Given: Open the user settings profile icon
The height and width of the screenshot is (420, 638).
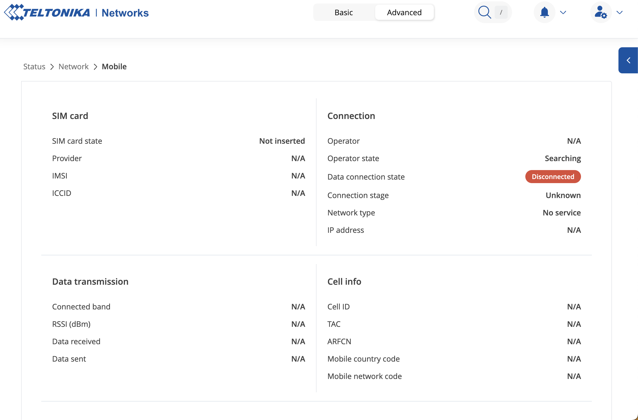Looking at the screenshot, I should tap(601, 12).
